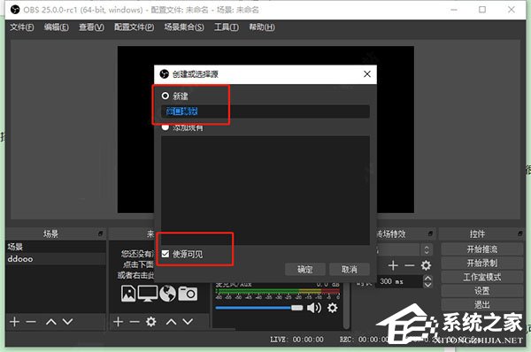This screenshot has width=531, height=352.
Task: Cancel the dialog with 取消
Action: coord(350,270)
